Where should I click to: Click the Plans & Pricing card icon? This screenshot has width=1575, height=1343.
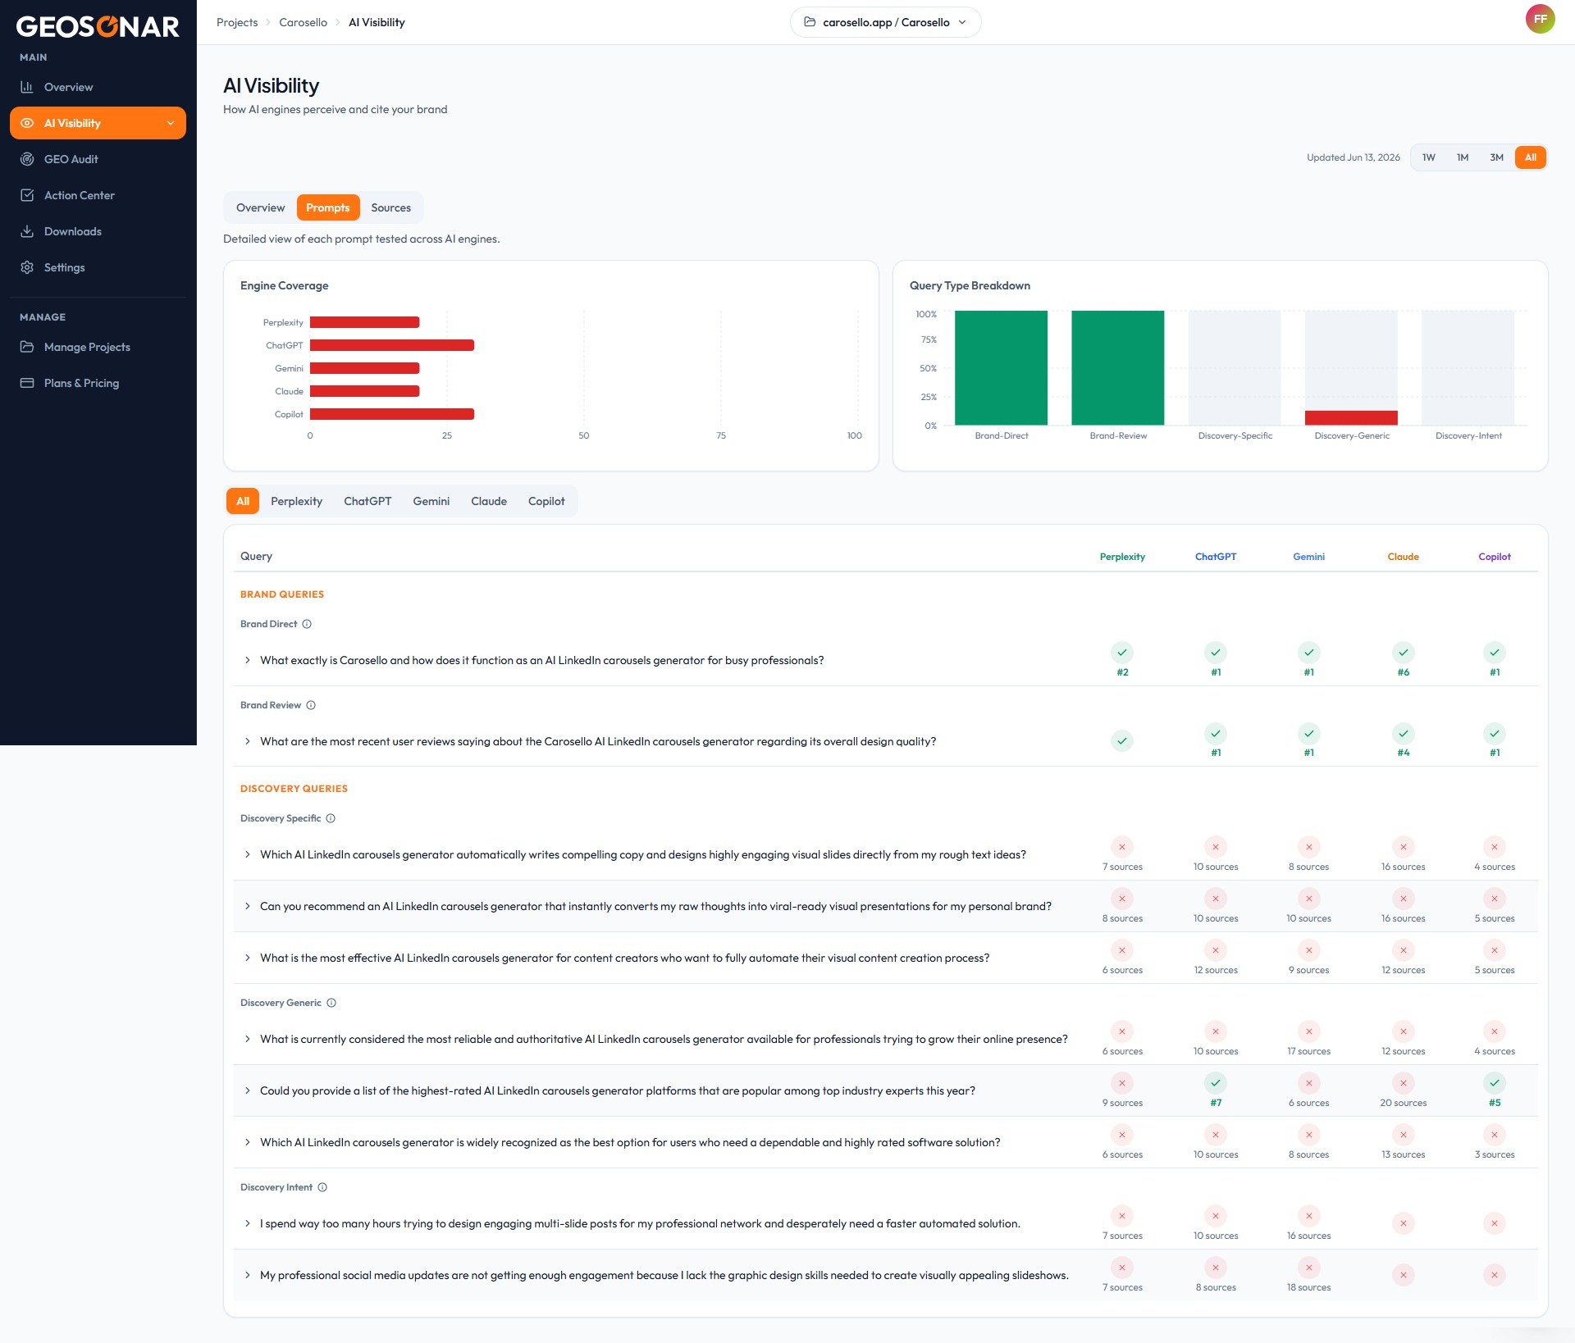click(27, 383)
